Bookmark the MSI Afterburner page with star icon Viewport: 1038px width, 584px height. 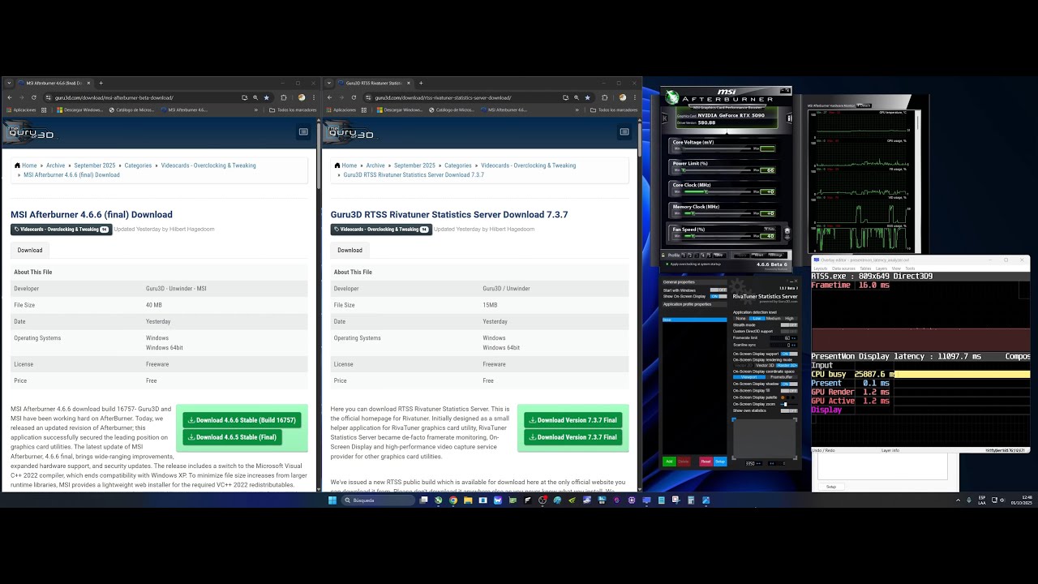(266, 97)
